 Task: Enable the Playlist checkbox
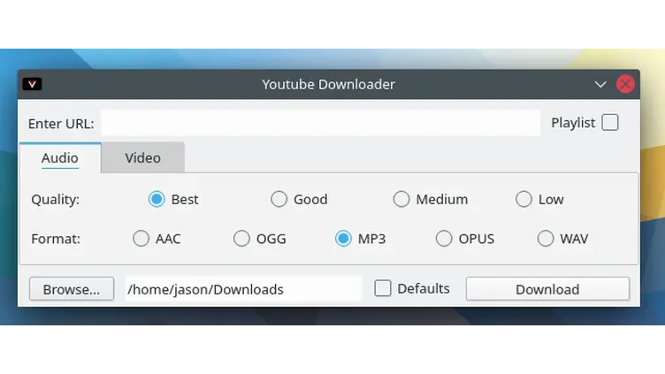[610, 123]
